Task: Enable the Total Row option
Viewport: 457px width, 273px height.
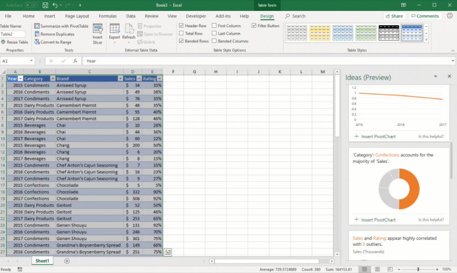Action: click(x=182, y=33)
